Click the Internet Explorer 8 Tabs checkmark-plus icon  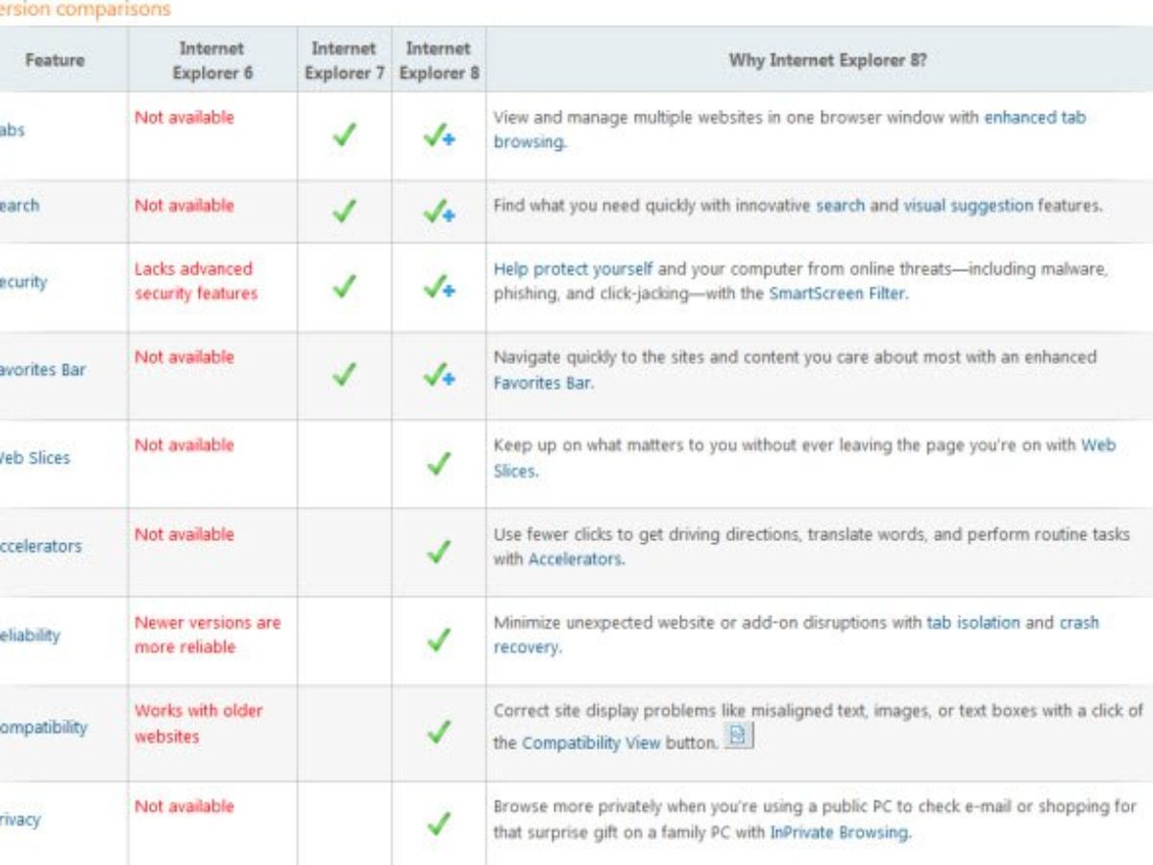[438, 136]
